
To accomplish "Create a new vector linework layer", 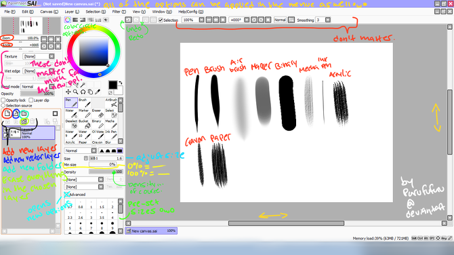I will 16,113.
